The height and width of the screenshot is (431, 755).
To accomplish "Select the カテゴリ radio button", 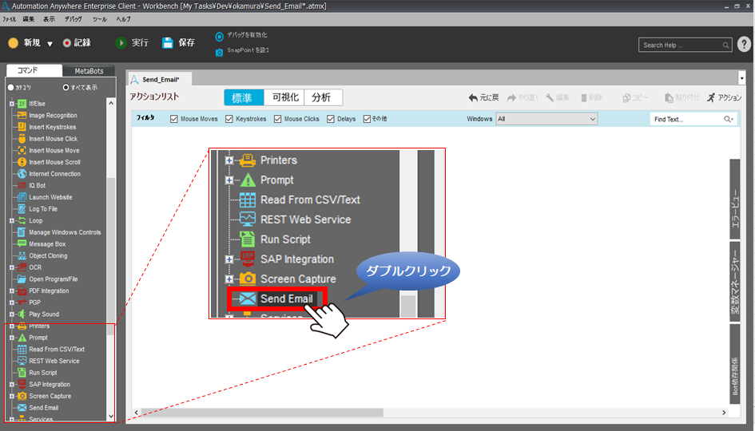I will coord(10,88).
